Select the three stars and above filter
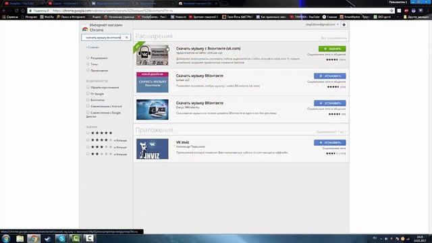This screenshot has height=243, width=432. pos(88,147)
